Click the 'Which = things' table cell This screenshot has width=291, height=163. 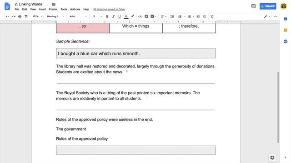click(x=136, y=28)
